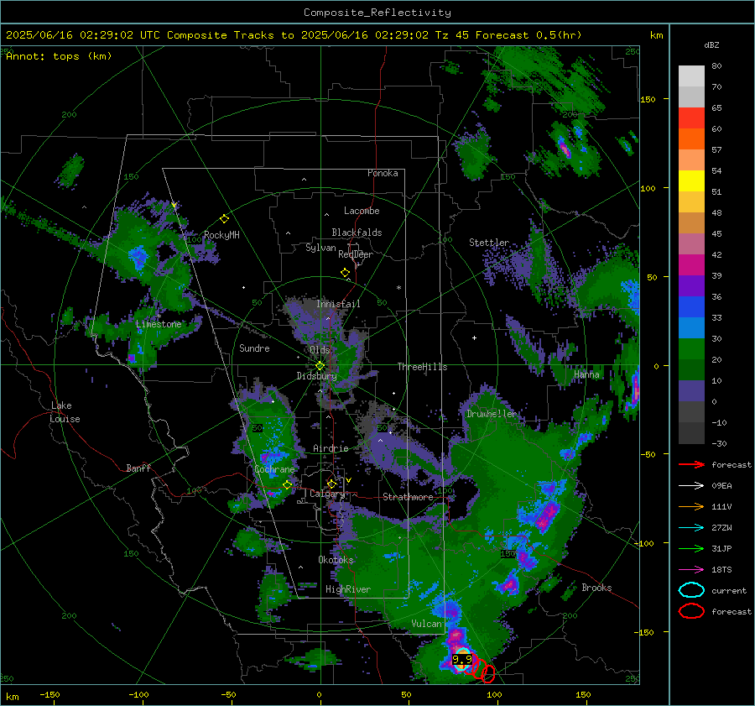Click the red forecast ellipse legend icon

691,611
